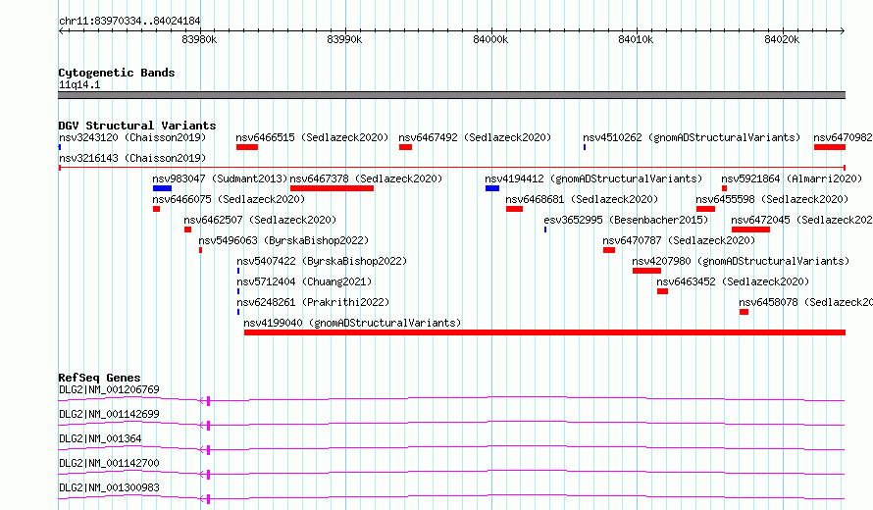Click the nsv6467492 small red bar

(x=405, y=147)
